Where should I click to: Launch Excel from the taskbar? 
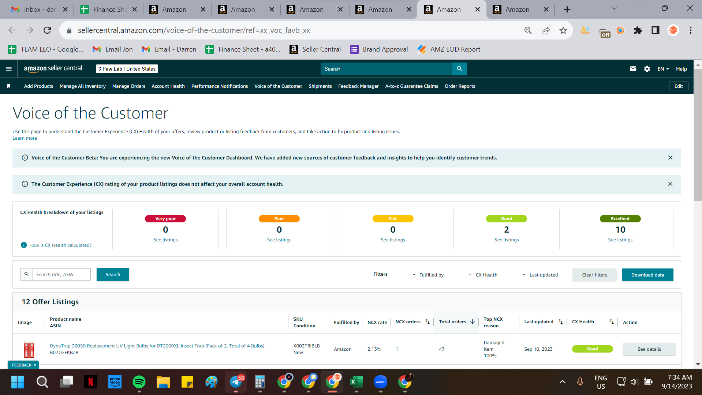tap(356, 382)
